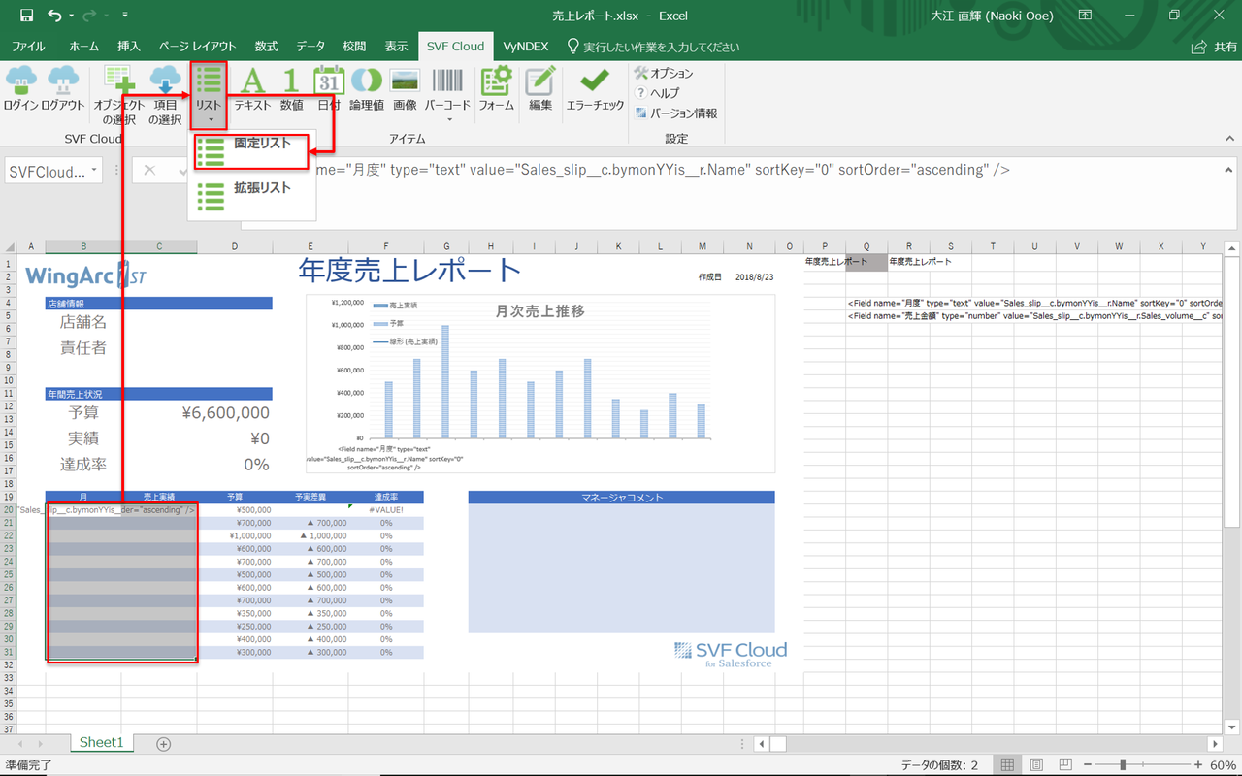
Task: Switch to the Home (ホーム) tab
Action: point(84,47)
